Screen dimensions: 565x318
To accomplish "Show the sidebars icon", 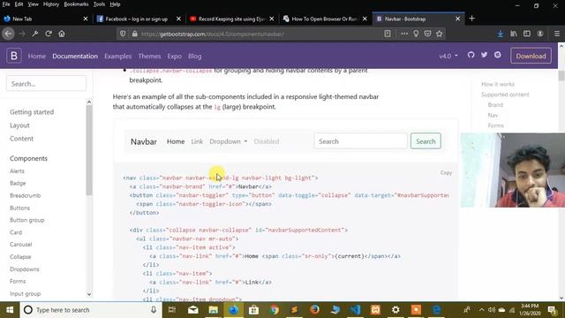I will click(527, 34).
